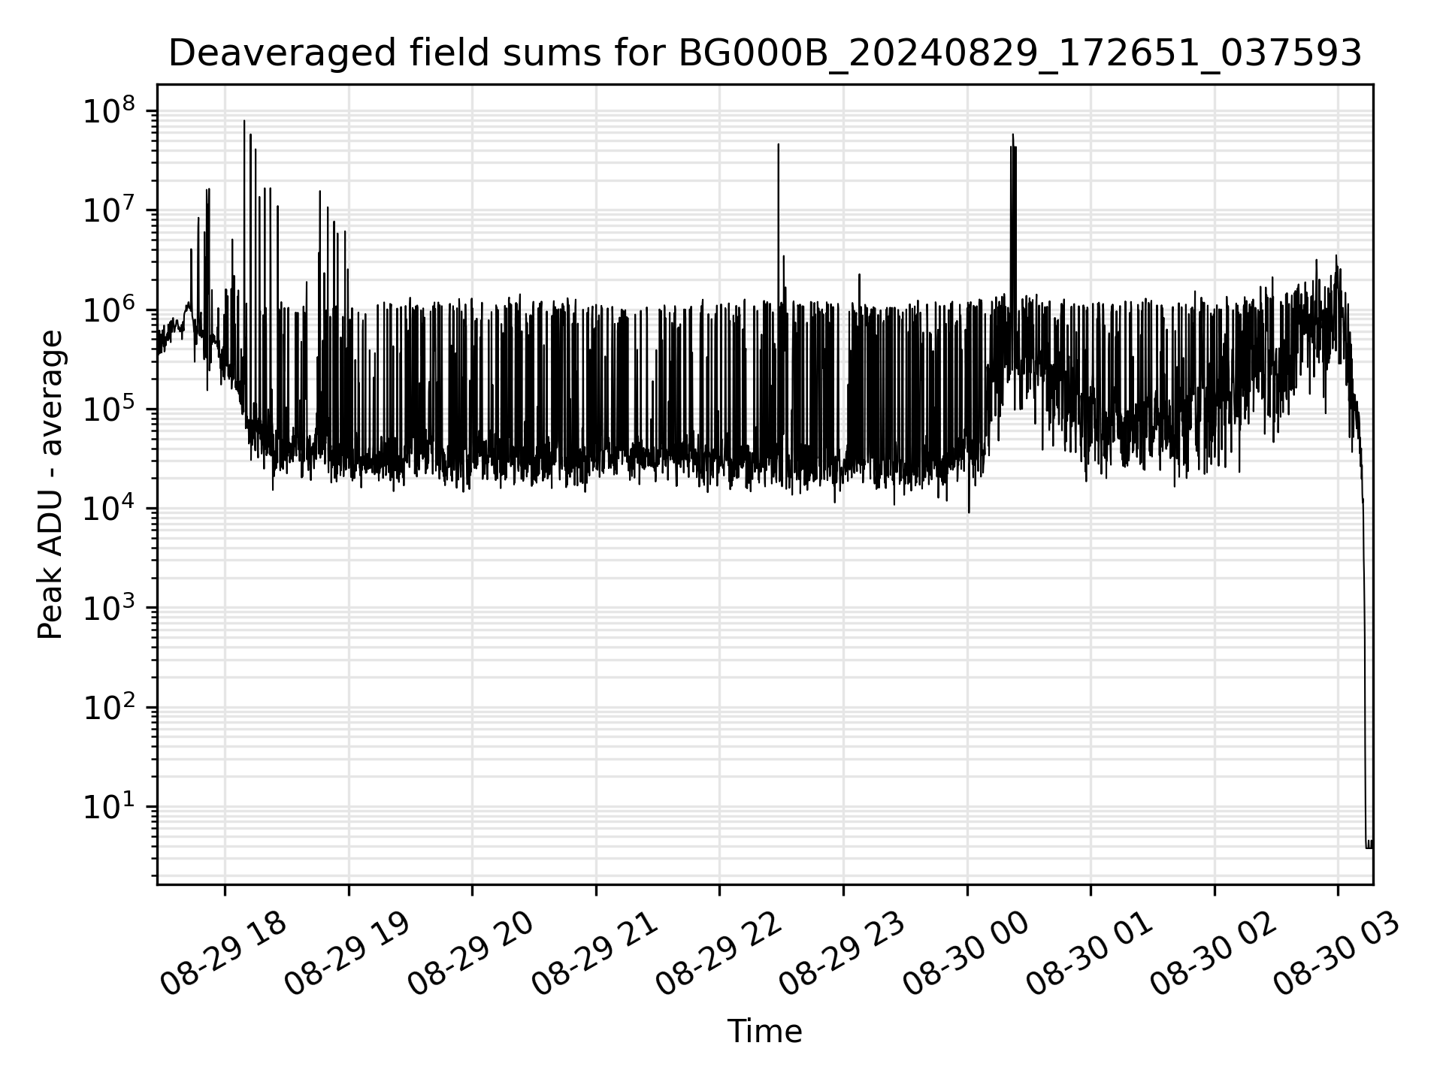This screenshot has height=1082, width=1443.
Task: Click the x tick label '08-30 03'
Action: (x=1337, y=954)
